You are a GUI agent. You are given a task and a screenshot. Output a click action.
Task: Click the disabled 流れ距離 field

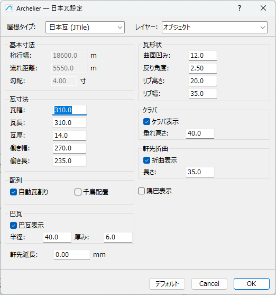point(69,68)
